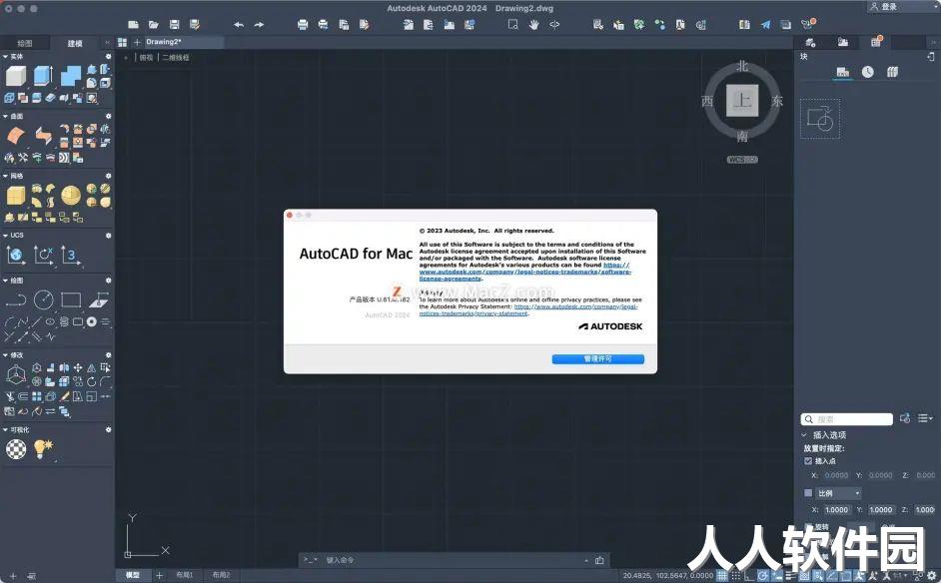Collapse the 修改 panel section
This screenshot has height=583, width=941.
pos(5,355)
